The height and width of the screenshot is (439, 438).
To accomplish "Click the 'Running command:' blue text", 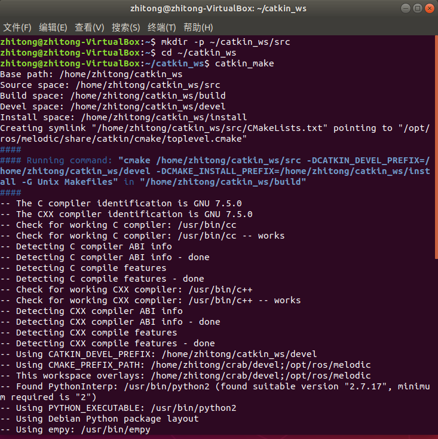I will (69, 160).
